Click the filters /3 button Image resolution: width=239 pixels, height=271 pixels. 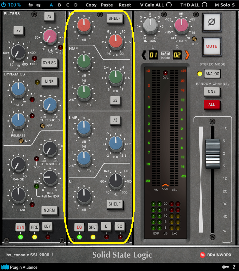click(x=49, y=17)
